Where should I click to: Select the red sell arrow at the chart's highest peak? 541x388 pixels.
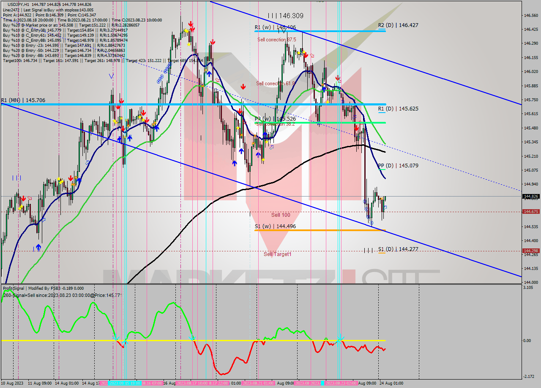[191, 24]
